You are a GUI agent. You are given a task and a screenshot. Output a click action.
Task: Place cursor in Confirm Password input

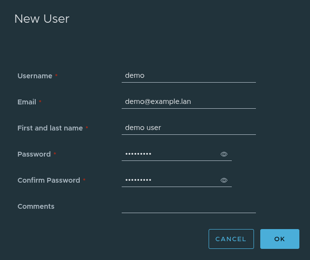[x=169, y=180]
